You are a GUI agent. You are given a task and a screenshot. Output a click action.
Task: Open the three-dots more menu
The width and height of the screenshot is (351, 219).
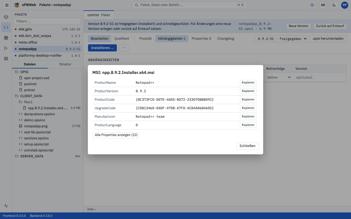124,48
